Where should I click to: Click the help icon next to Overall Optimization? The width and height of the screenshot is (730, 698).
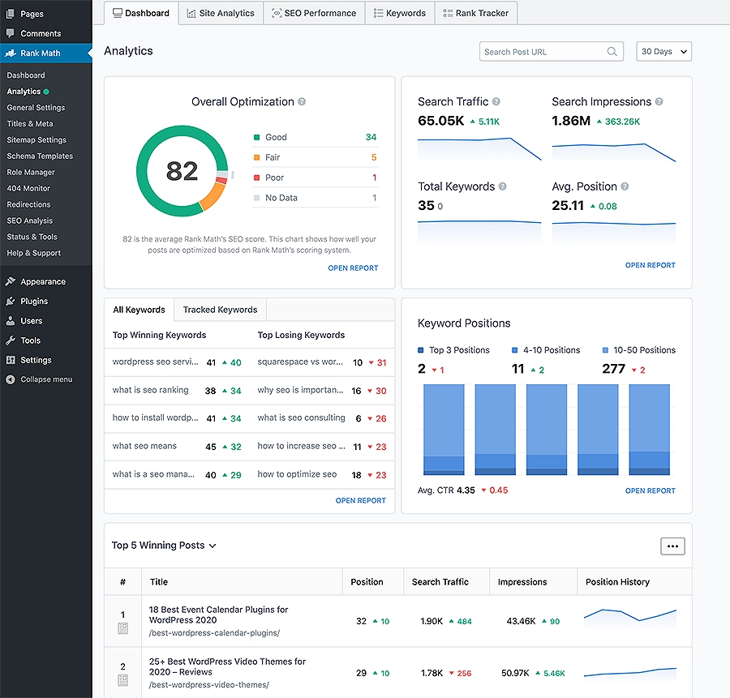(302, 102)
